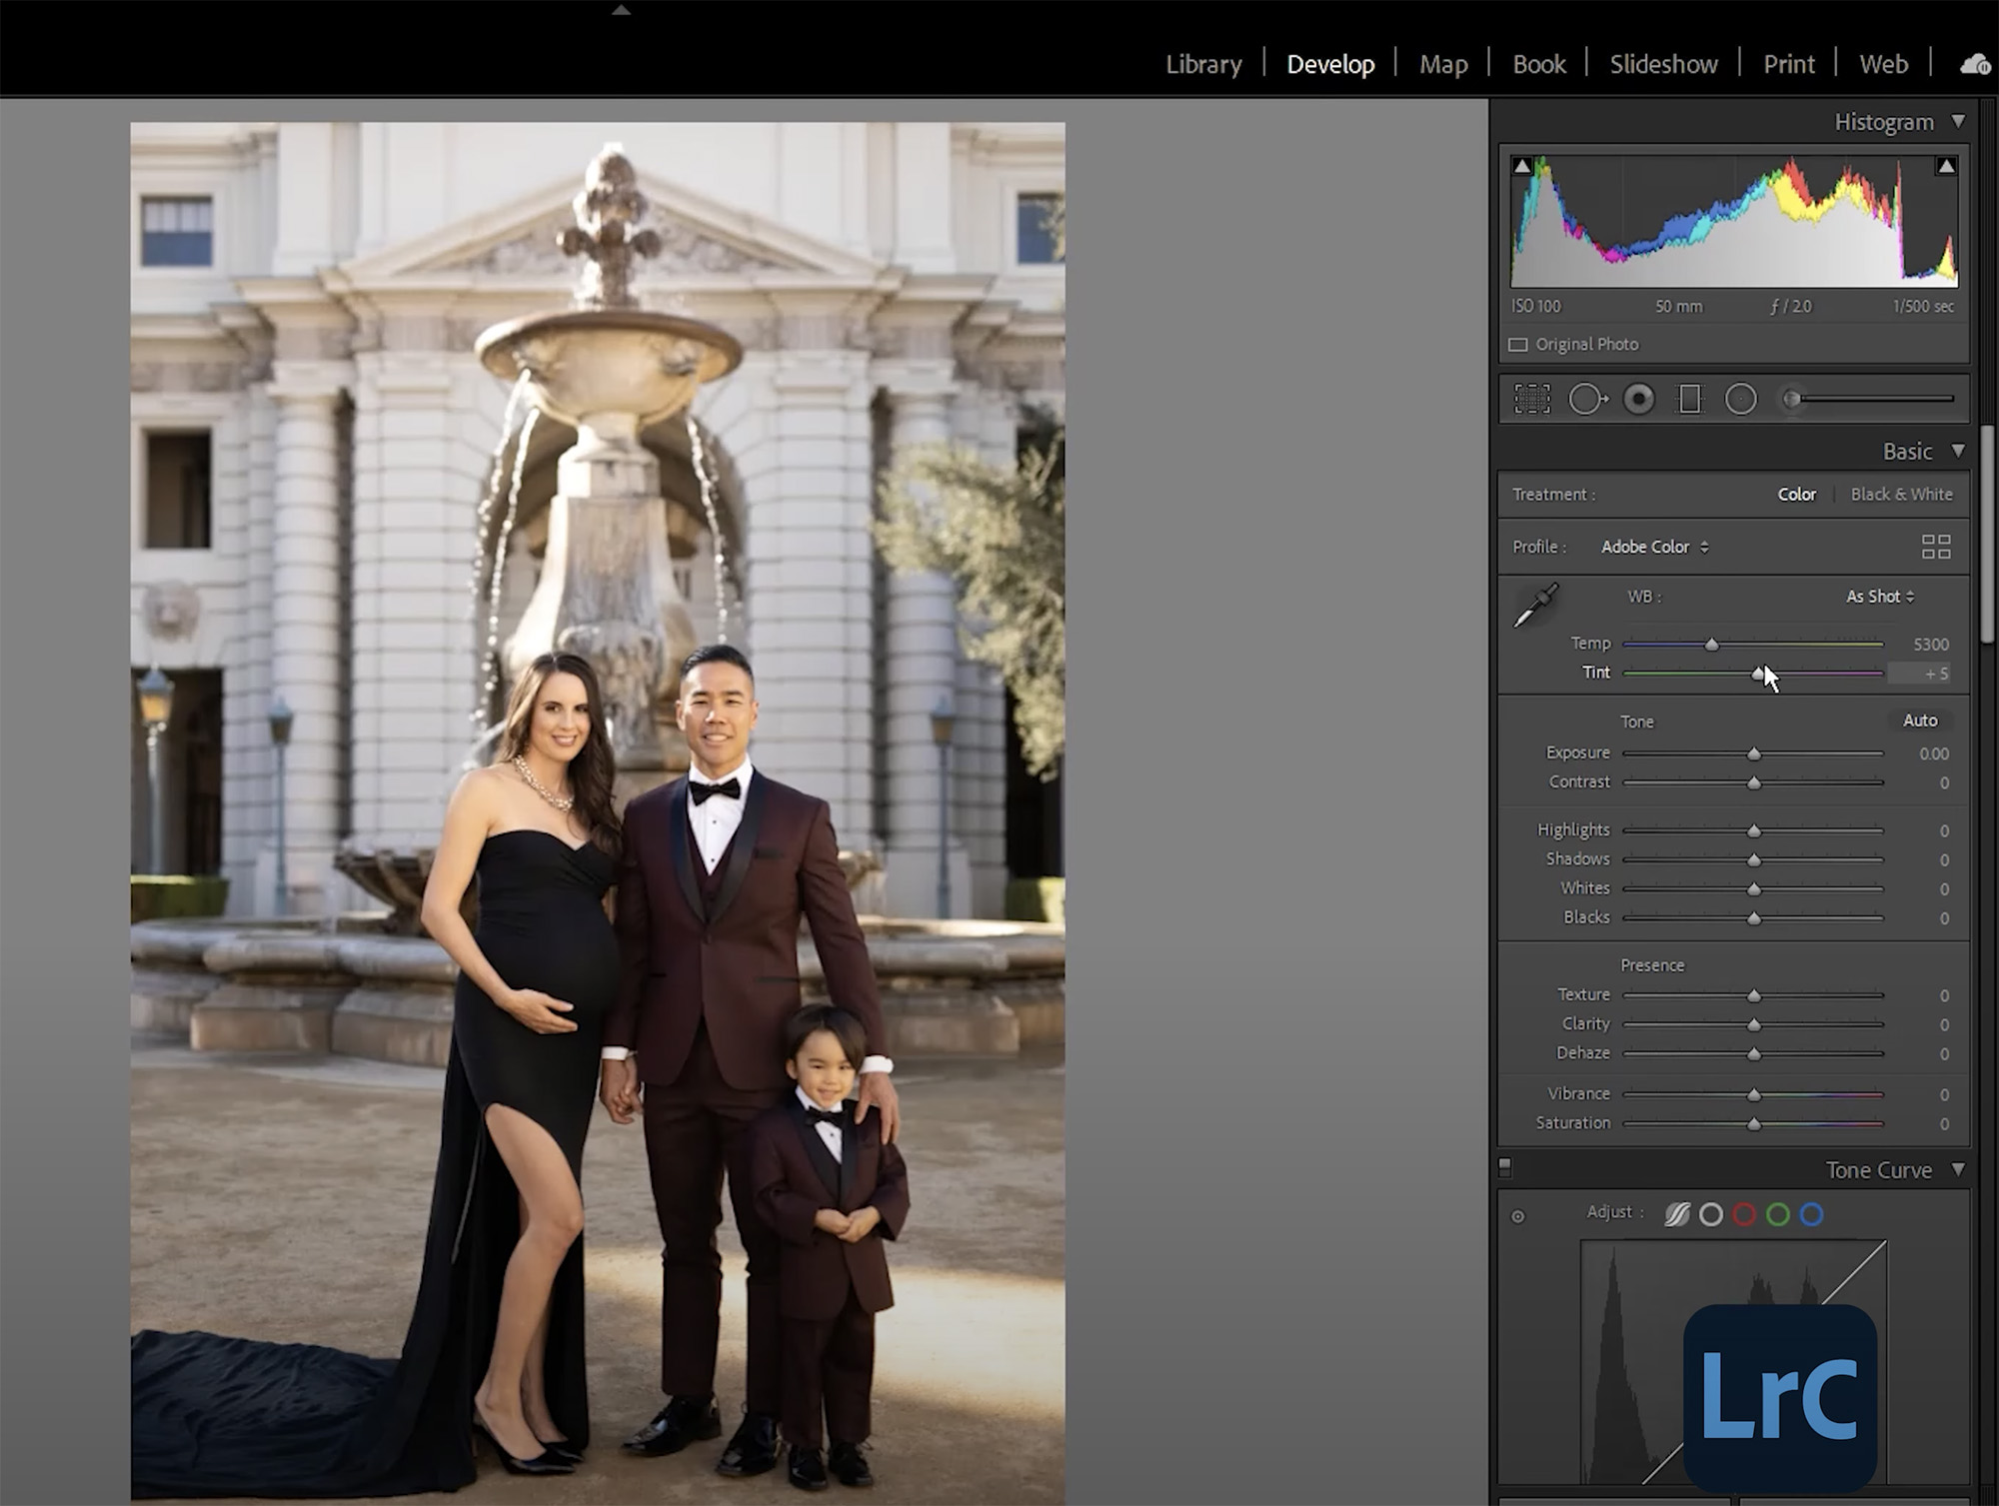Switch Tone Curve to the blue channel

[x=1811, y=1214]
